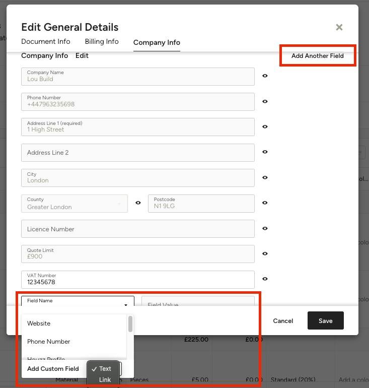Click the Phone Number input field
The width and height of the screenshot is (369, 388).
(137, 102)
